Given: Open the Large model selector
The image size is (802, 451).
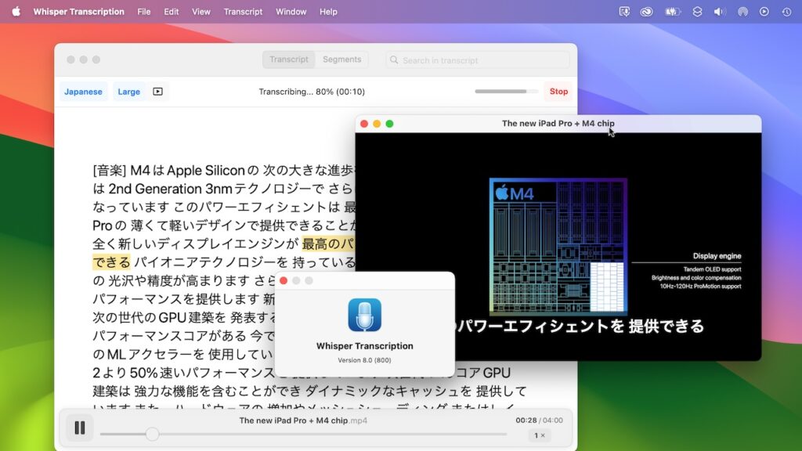Looking at the screenshot, I should pos(128,92).
